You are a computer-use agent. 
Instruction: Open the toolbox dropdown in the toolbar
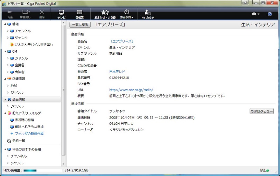(x=255, y=14)
